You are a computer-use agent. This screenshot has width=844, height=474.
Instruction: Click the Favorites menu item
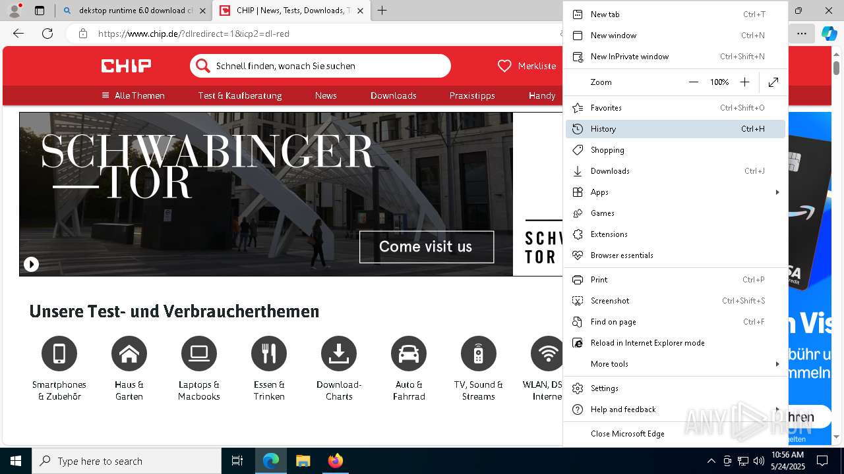point(675,108)
